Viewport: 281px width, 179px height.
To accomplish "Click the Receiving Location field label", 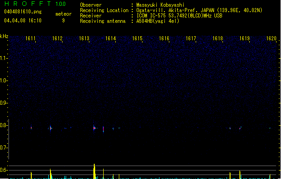I will 104,10.
